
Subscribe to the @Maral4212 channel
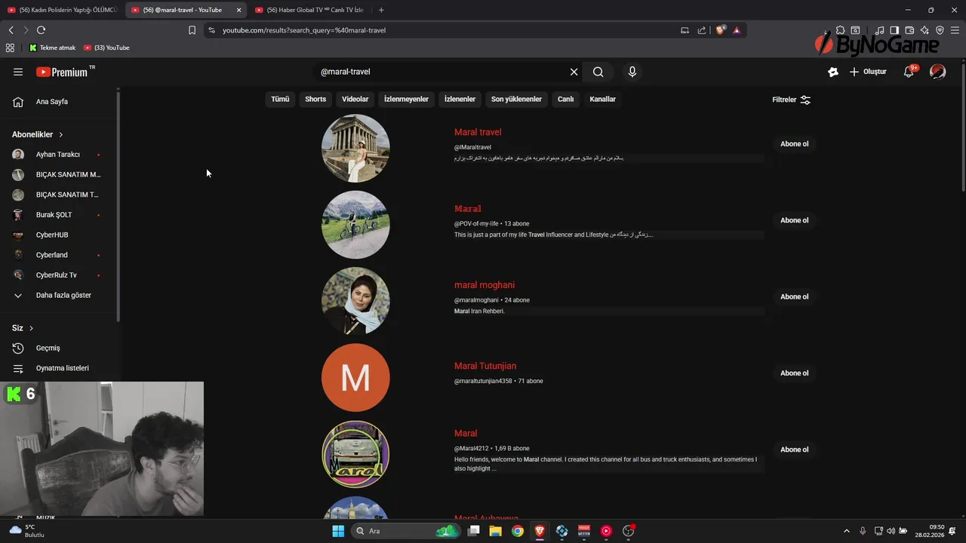pos(794,449)
